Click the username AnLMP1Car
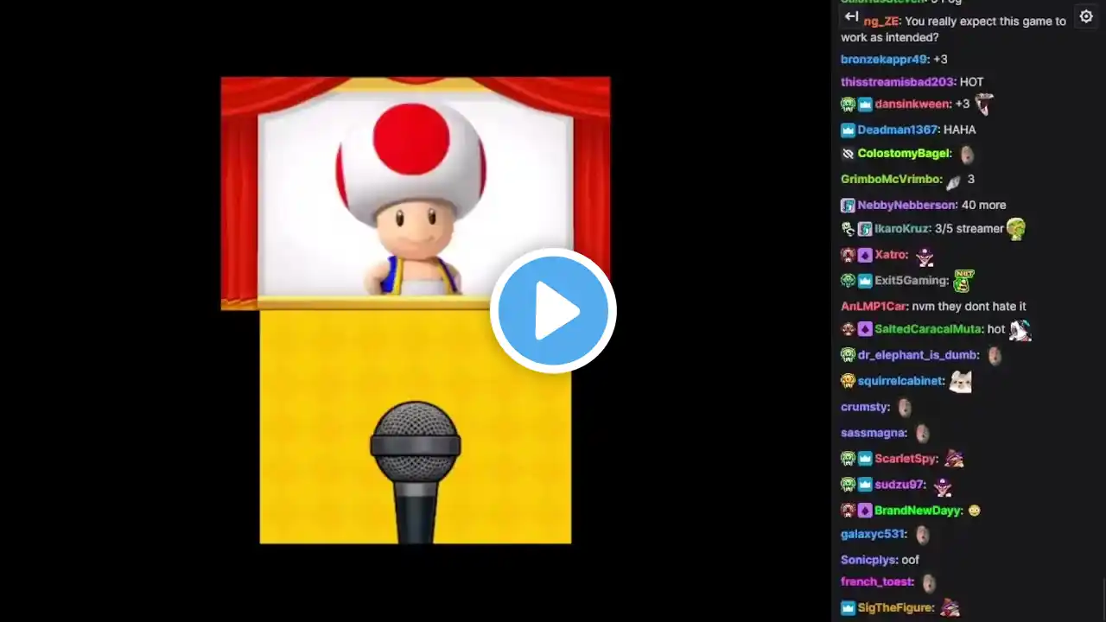The width and height of the screenshot is (1106, 622). tap(874, 307)
